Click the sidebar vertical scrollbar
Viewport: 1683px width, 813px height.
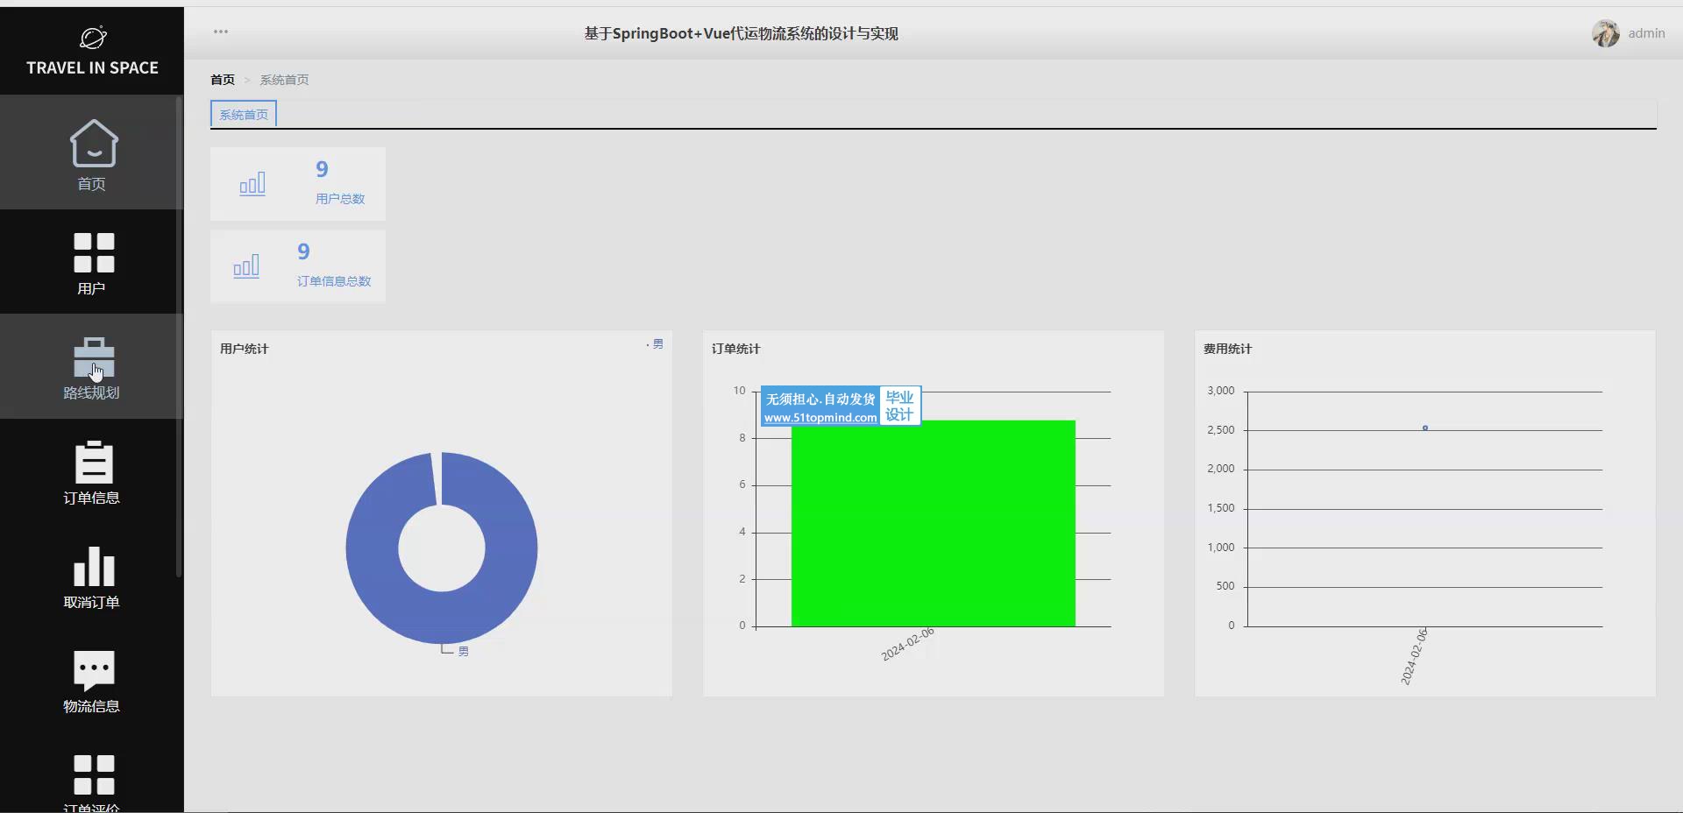point(179,337)
